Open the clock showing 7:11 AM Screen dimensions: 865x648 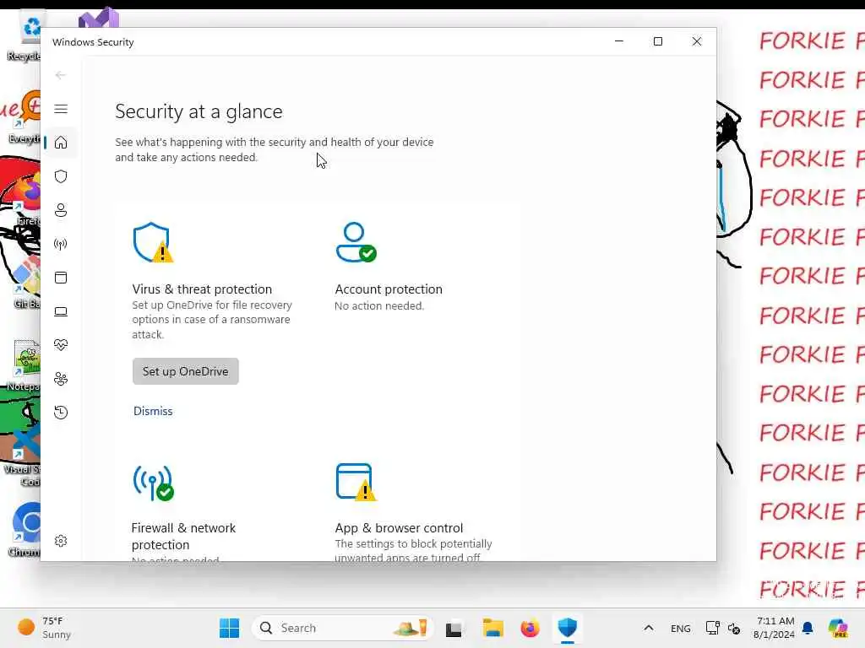point(775,628)
